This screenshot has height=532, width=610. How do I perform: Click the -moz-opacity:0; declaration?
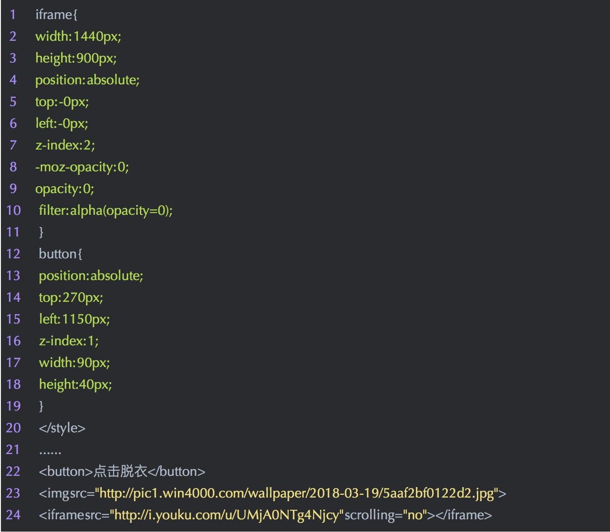pos(82,167)
